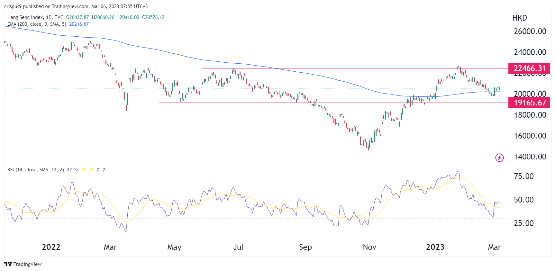
Task: Click the purple RSI value 47.58
Action: pos(73,170)
